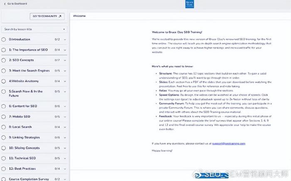
Task: Expand 10: Siloing Concepts chevron
Action: (x=65, y=148)
